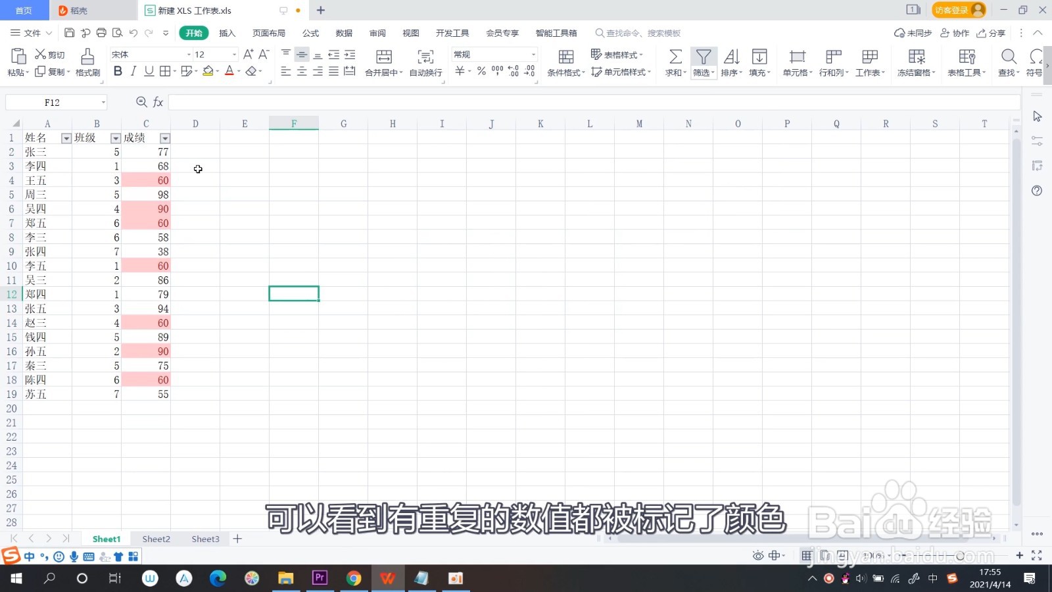Click the Find (查找) magnifier icon
Image resolution: width=1052 pixels, height=592 pixels.
click(1009, 57)
